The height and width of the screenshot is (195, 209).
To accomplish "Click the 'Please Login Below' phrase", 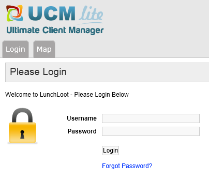I will 101,95.
